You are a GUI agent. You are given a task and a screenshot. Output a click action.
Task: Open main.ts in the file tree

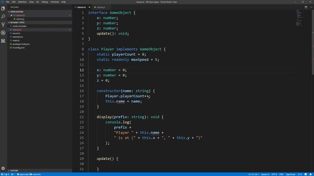click(x=16, y=41)
